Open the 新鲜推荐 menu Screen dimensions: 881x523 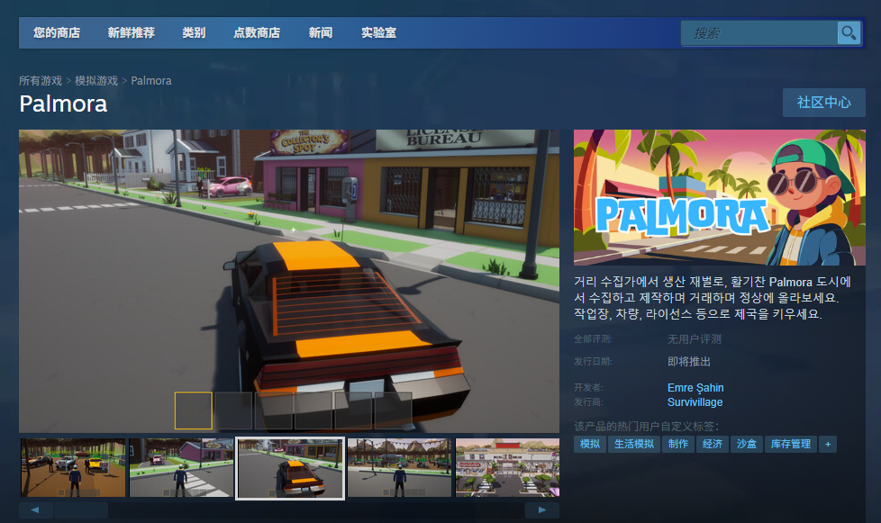click(131, 33)
